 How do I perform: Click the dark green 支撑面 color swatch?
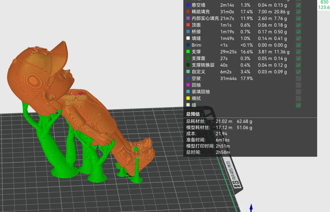click(188, 58)
